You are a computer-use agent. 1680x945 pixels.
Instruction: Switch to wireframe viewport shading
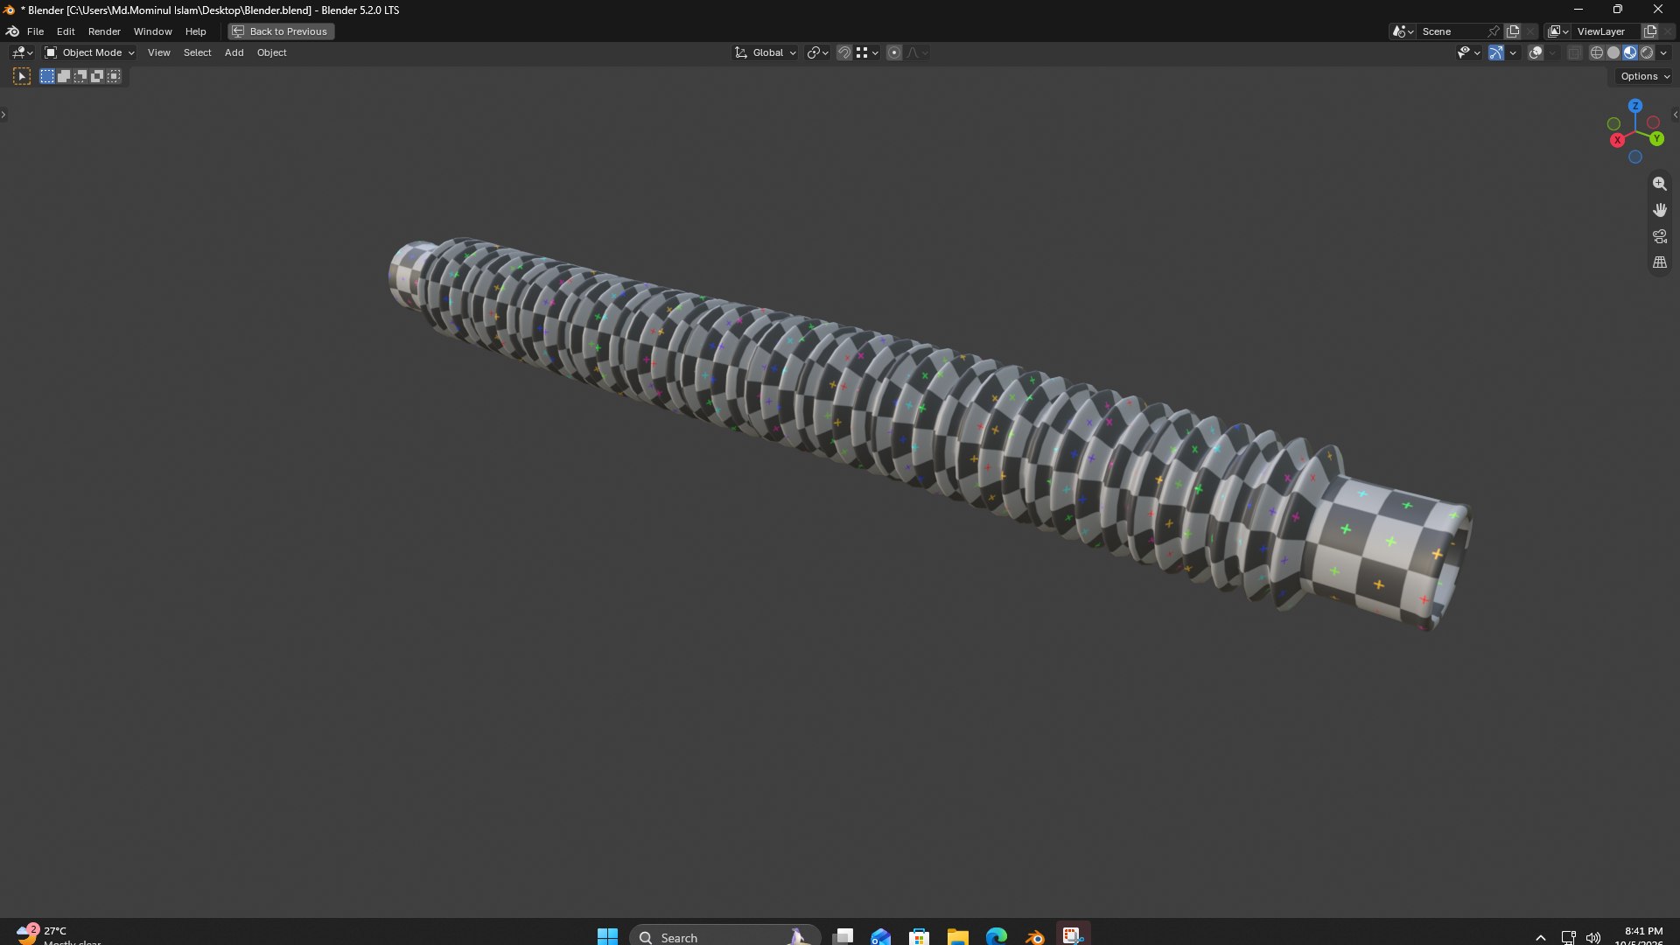tap(1597, 52)
